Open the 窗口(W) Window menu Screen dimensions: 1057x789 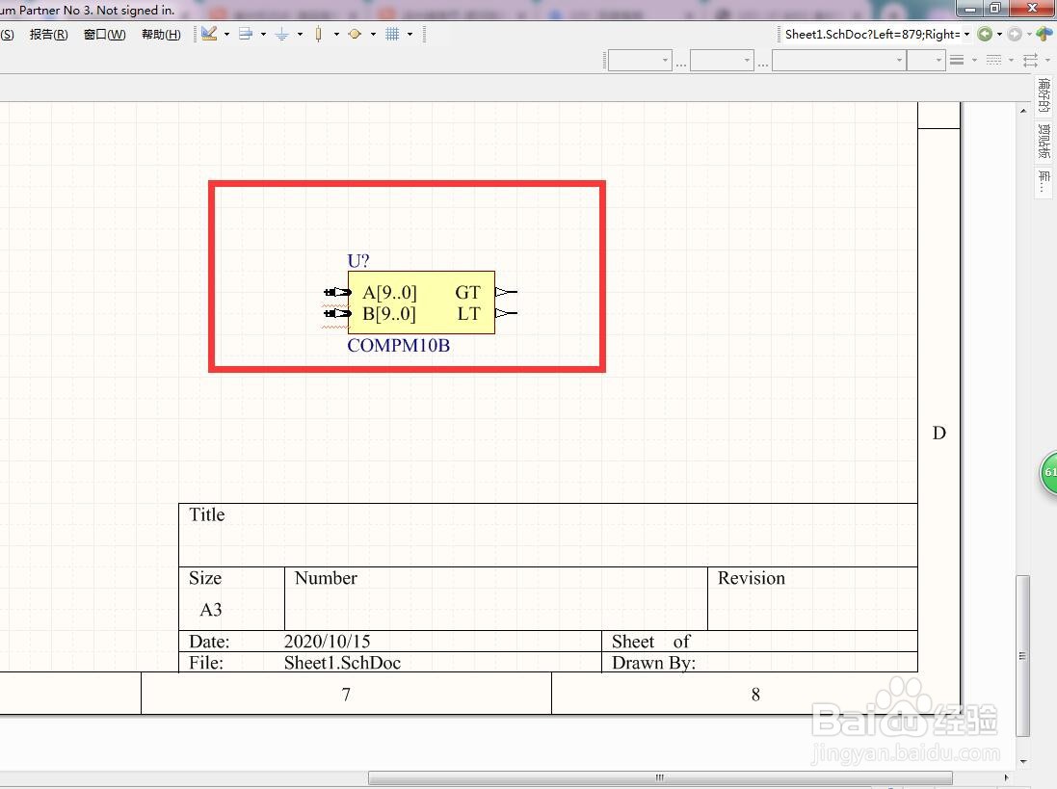click(104, 35)
